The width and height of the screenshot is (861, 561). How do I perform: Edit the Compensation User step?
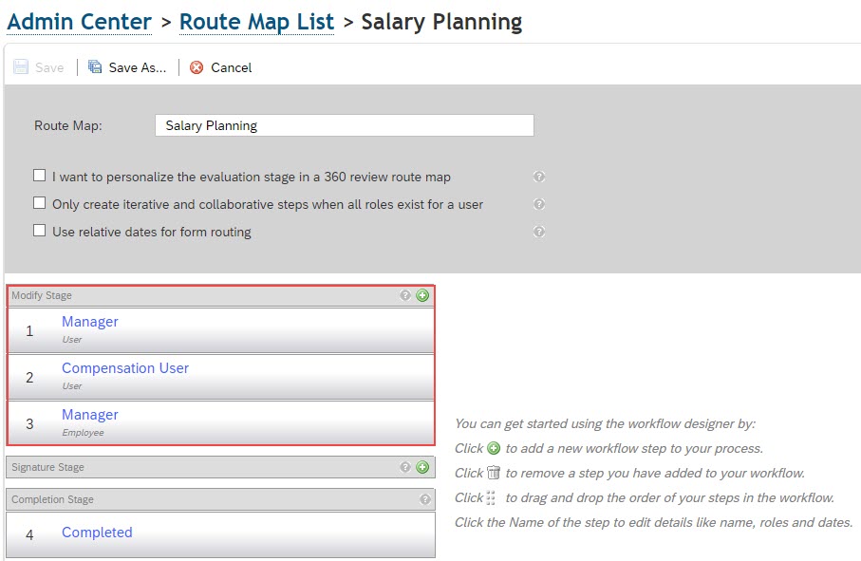point(125,368)
